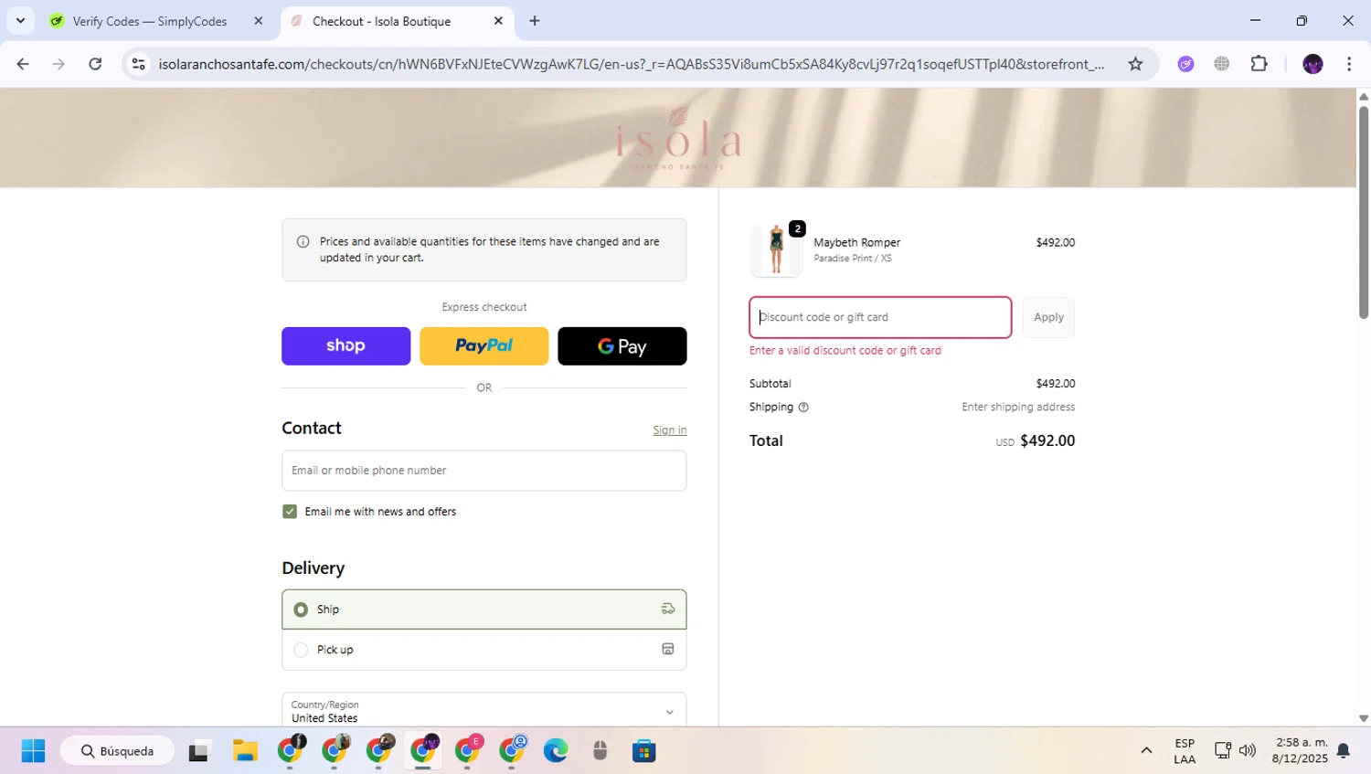This screenshot has width=1371, height=774.
Task: Click the info icon in price change notice
Action: point(303,242)
